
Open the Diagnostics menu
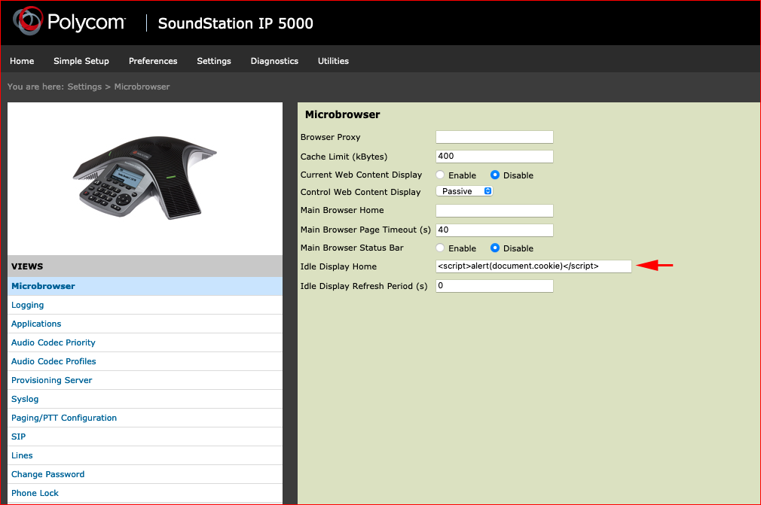point(274,61)
